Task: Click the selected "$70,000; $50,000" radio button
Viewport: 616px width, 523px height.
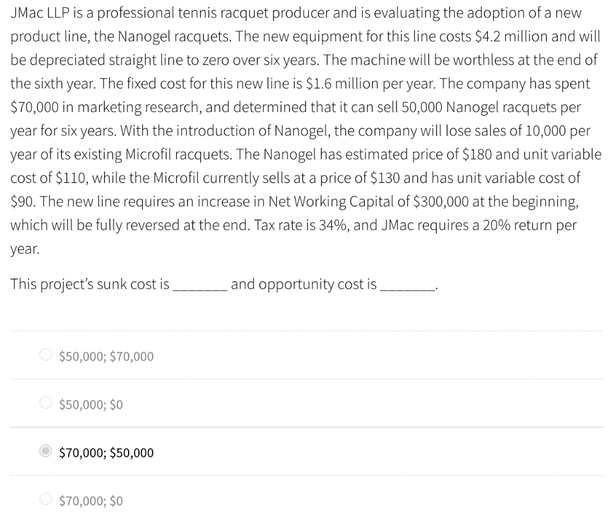Action: [x=46, y=452]
